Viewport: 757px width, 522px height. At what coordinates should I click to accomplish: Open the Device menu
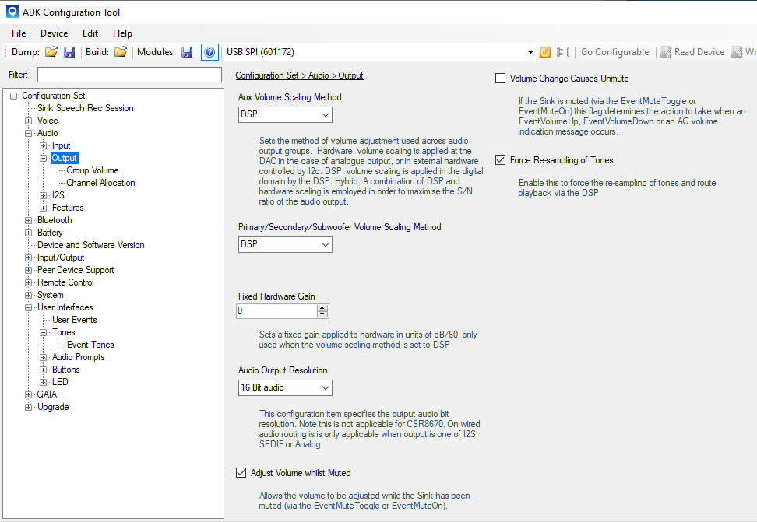tap(54, 33)
